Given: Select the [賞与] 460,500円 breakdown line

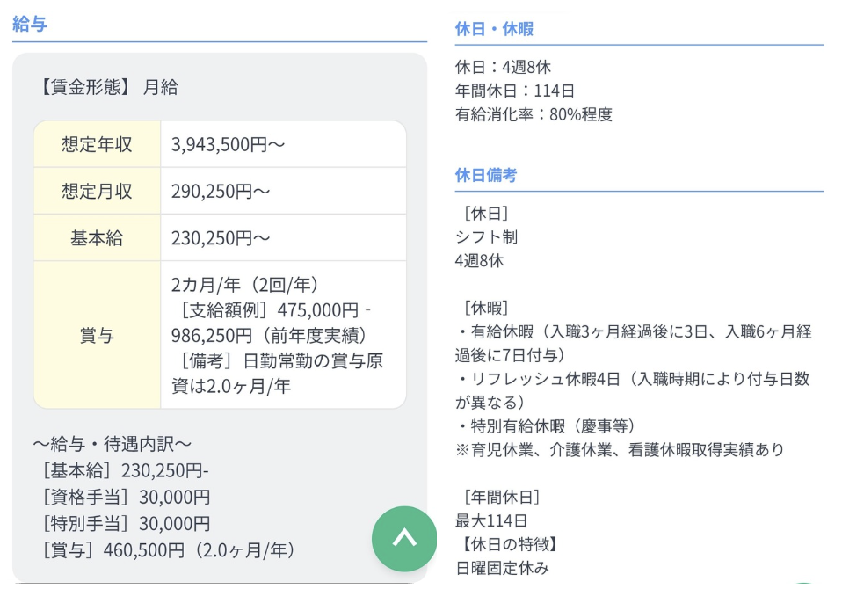Looking at the screenshot, I should click(167, 550).
